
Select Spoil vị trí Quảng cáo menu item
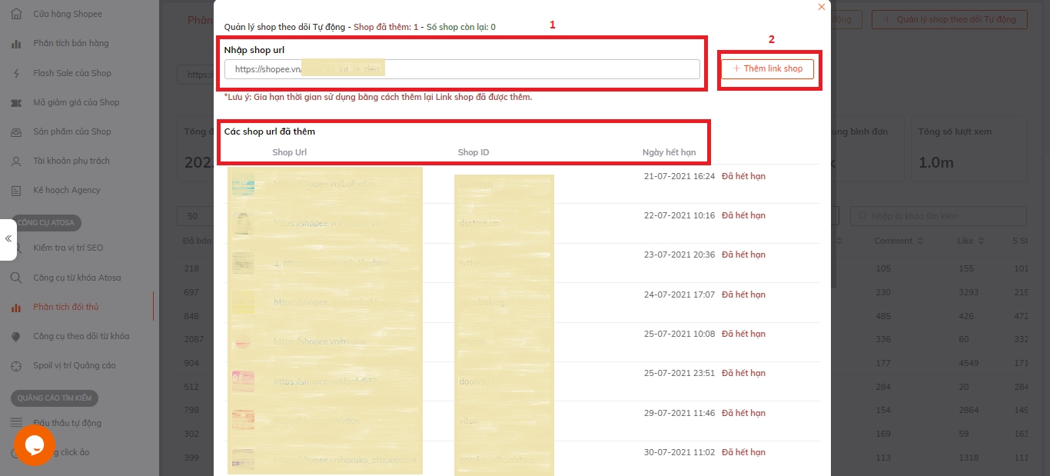click(x=74, y=365)
